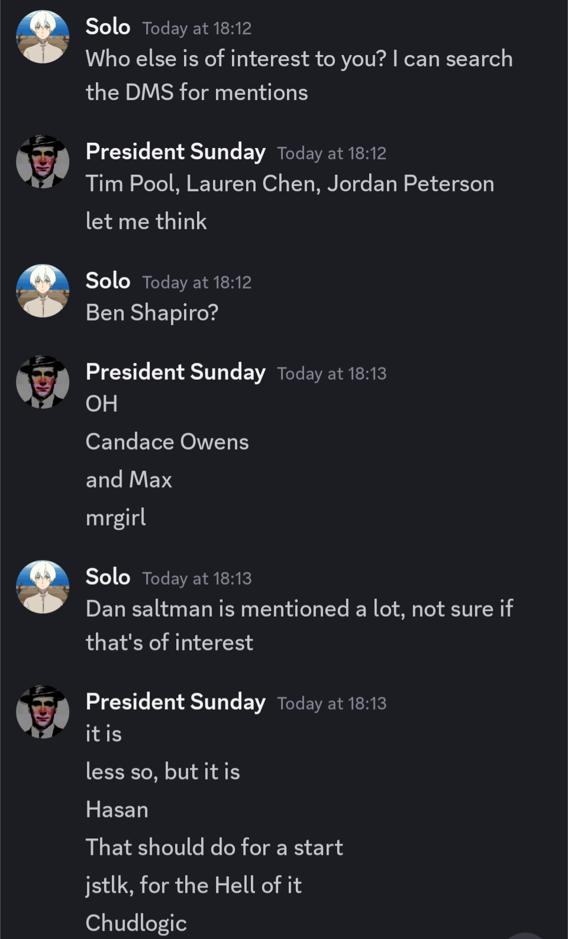Tap the "Chudlogic" message
The image size is (568, 939).
tap(136, 923)
